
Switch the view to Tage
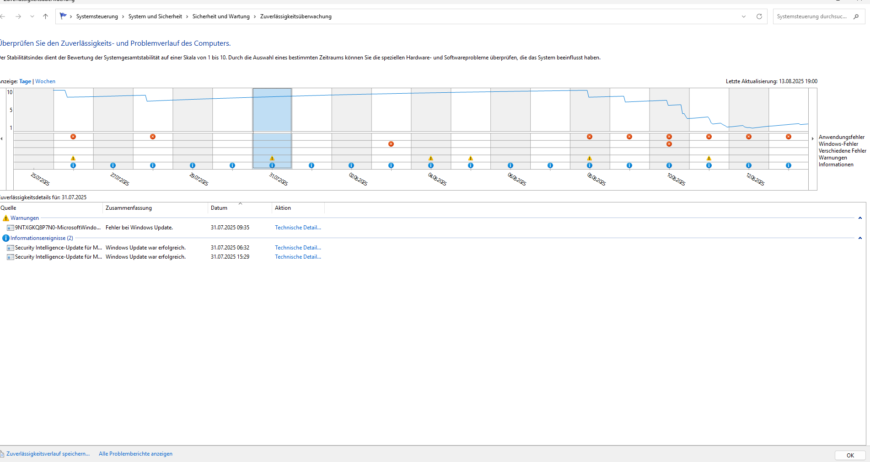coord(25,81)
